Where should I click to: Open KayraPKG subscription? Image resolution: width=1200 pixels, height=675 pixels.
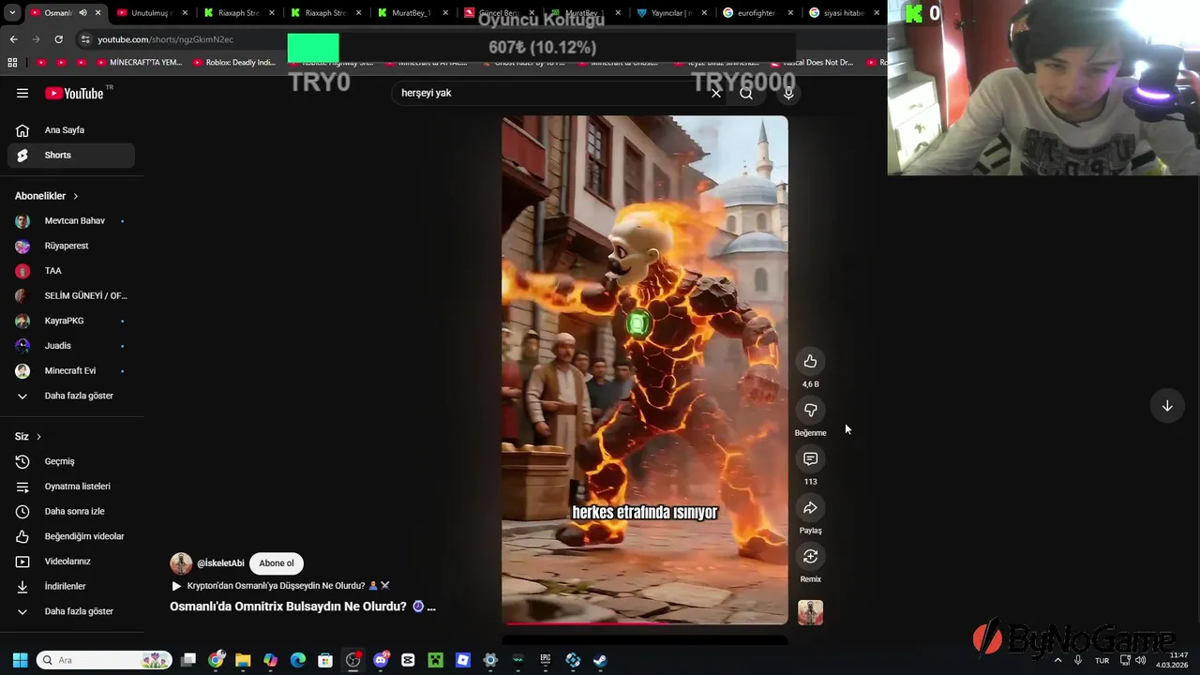(x=71, y=321)
